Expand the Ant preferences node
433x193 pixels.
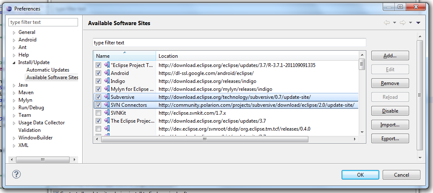point(14,48)
